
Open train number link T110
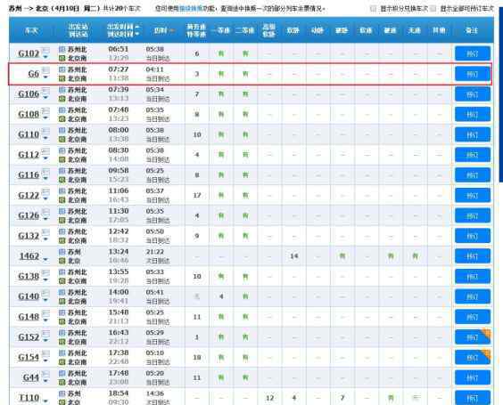click(x=29, y=398)
